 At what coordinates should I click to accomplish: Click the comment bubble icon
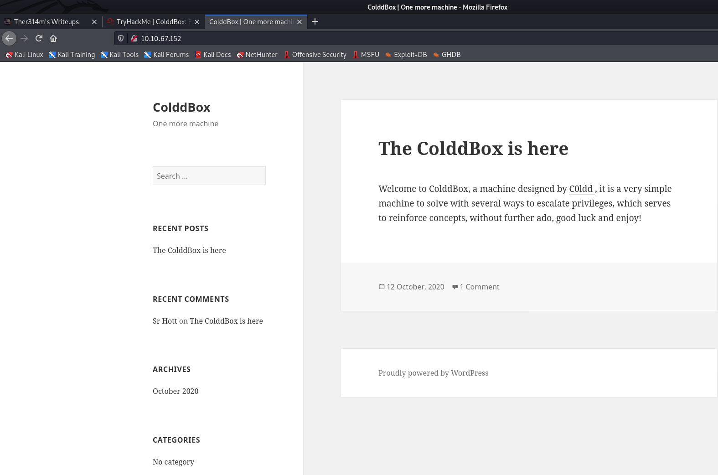455,287
